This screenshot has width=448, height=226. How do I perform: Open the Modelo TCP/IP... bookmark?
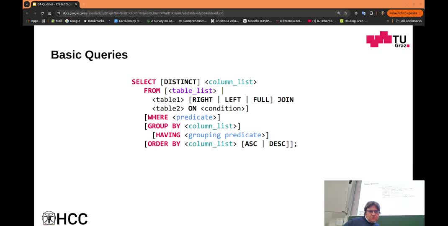[258, 21]
